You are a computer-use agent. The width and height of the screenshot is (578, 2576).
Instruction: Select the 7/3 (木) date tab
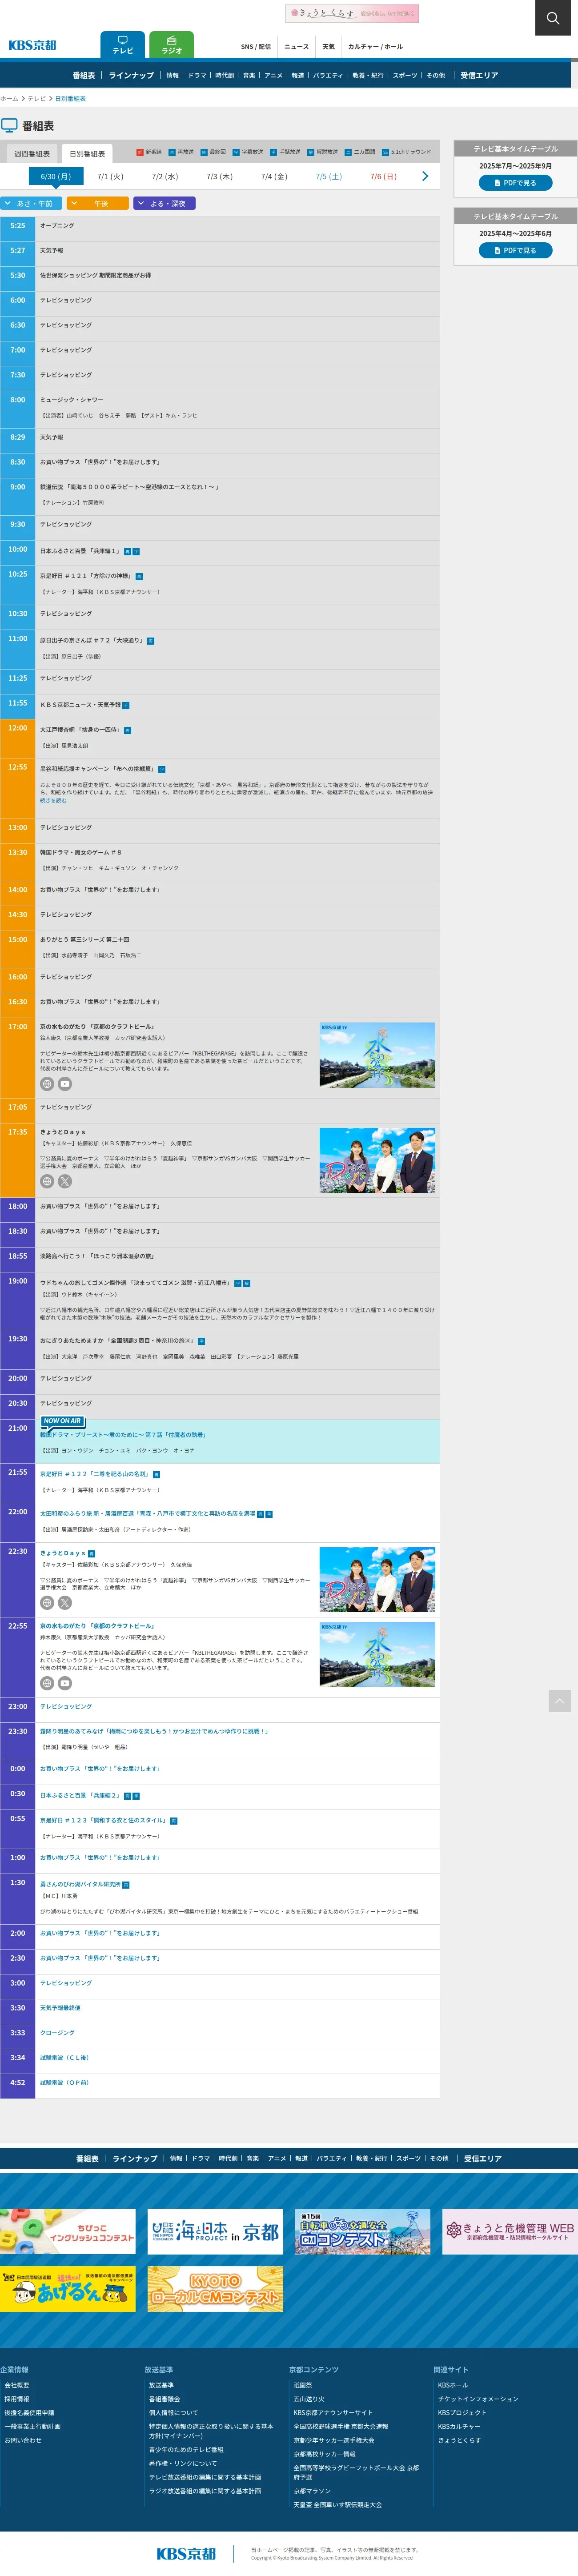219,176
